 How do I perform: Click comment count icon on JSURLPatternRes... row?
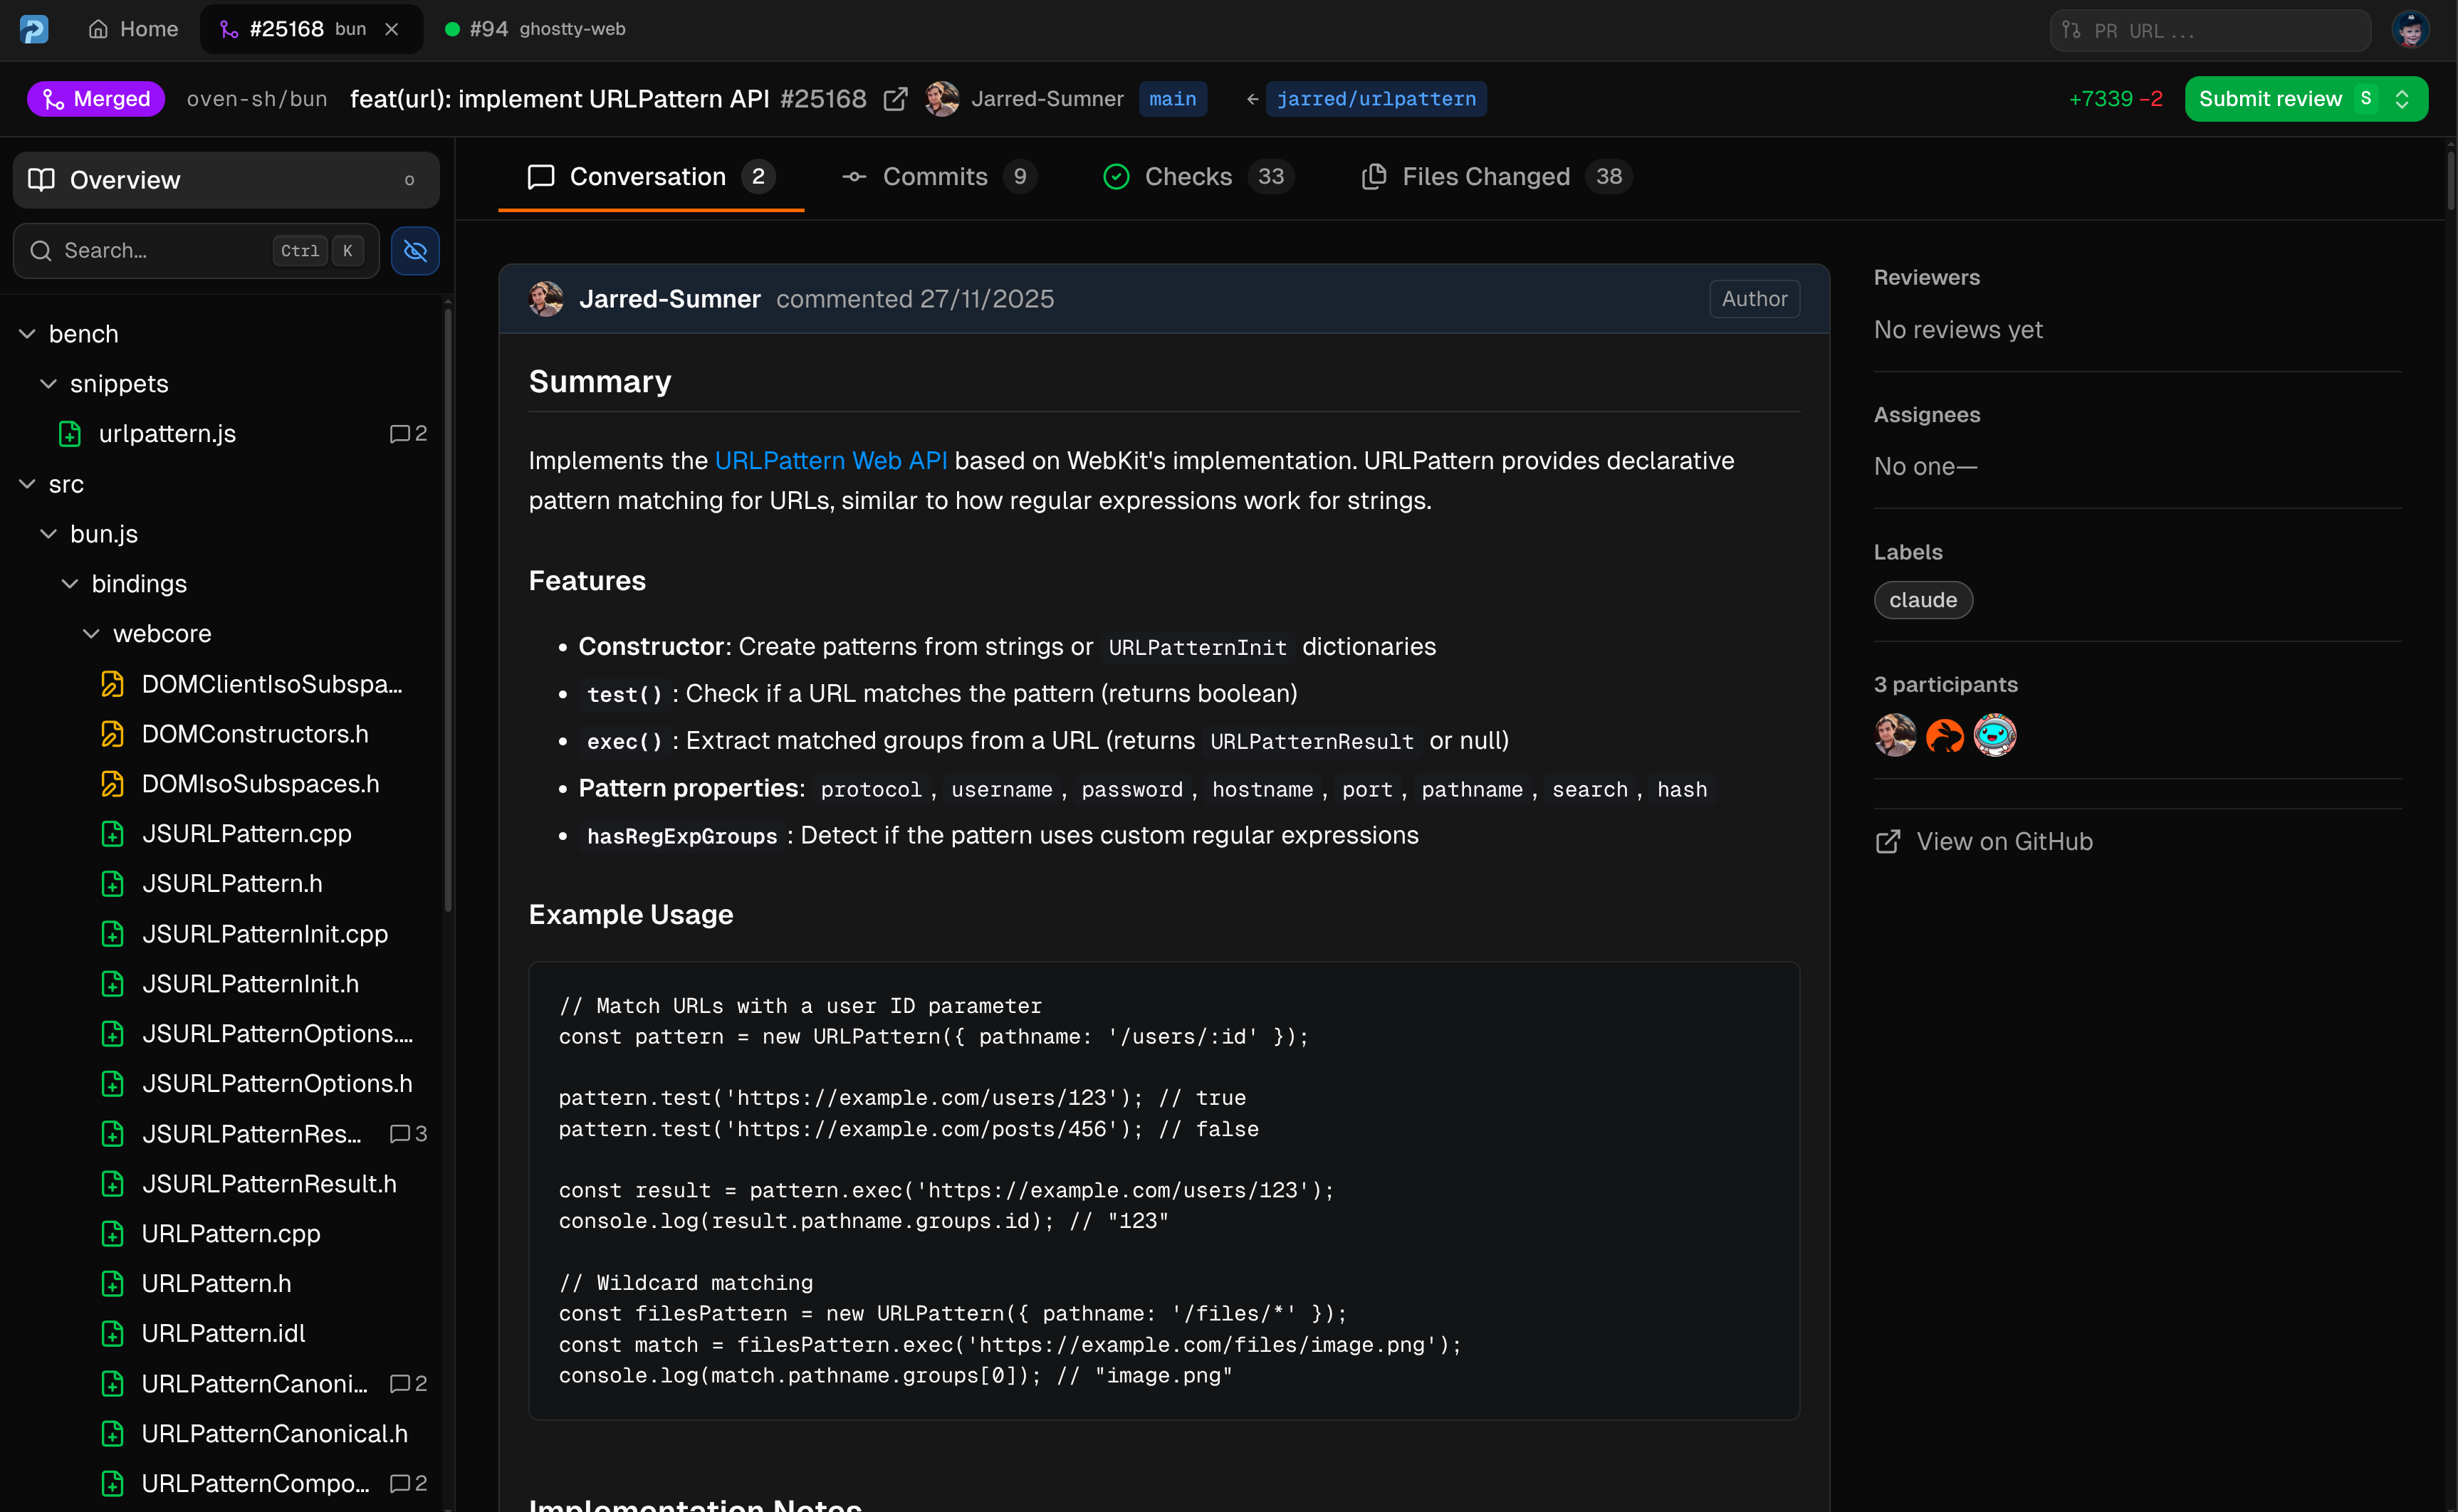399,1134
